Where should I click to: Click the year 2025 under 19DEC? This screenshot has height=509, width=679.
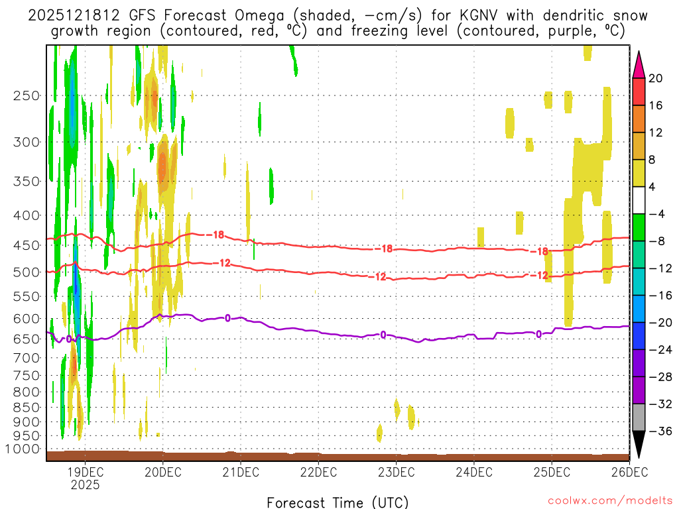click(85, 484)
